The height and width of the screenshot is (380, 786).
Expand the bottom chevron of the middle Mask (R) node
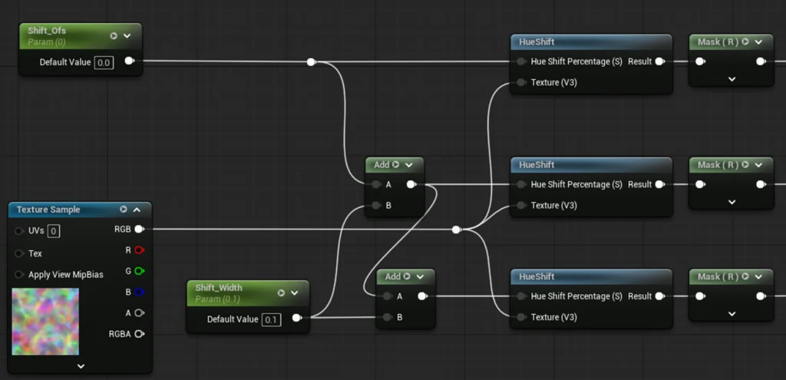pyautogui.click(x=732, y=202)
